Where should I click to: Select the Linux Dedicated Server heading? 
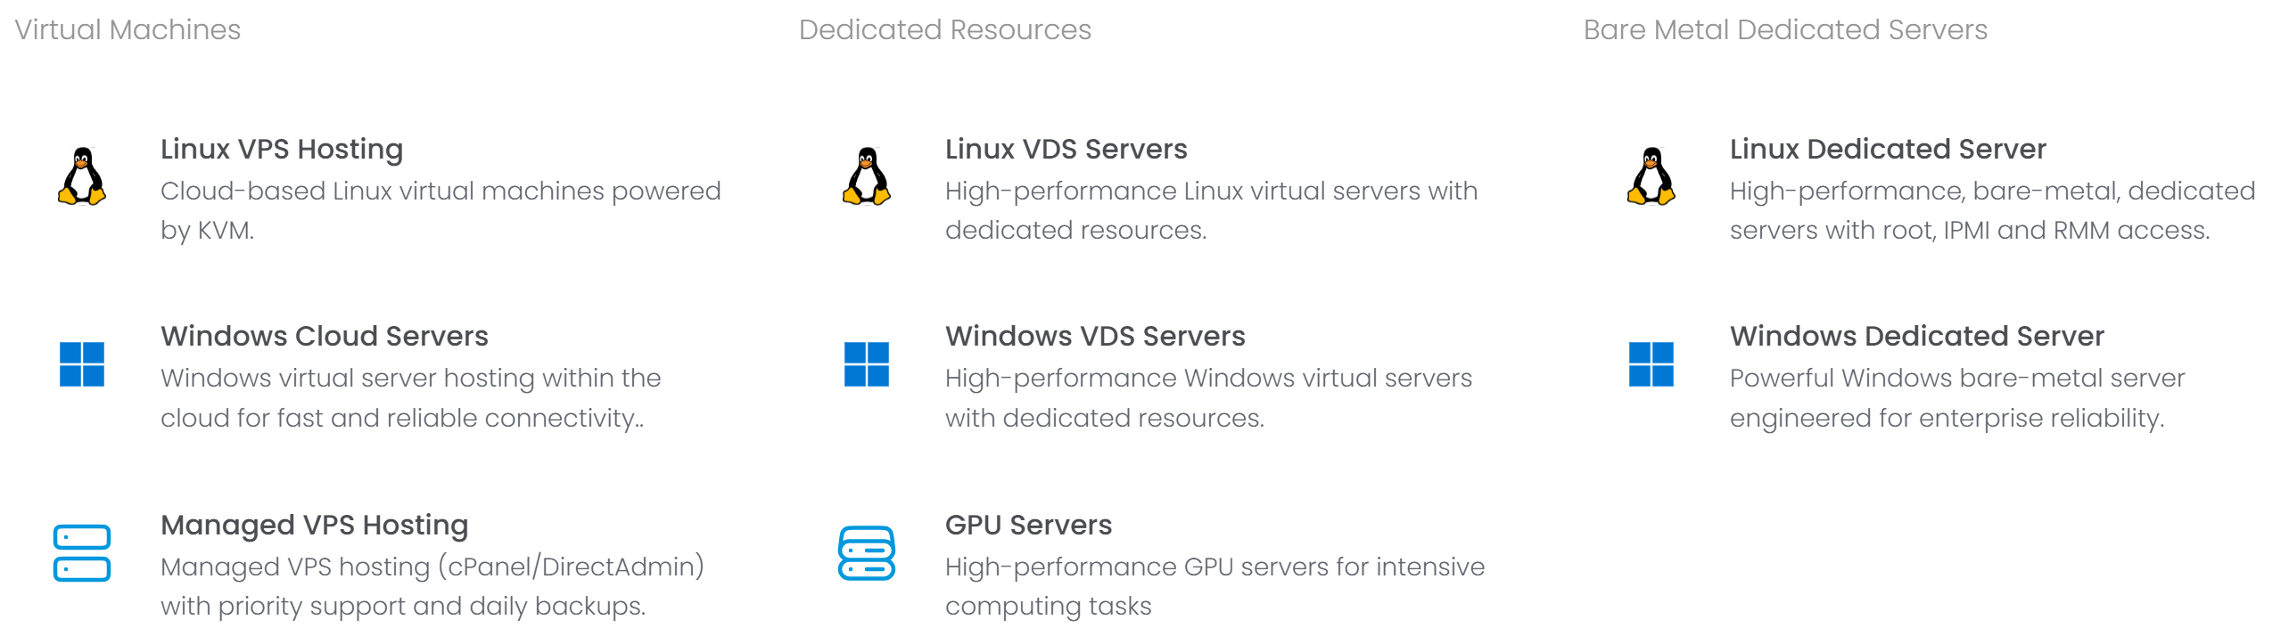[1889, 150]
